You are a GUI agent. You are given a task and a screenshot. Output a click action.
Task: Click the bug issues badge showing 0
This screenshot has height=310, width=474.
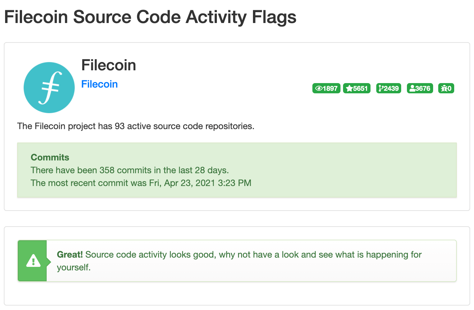(x=446, y=88)
